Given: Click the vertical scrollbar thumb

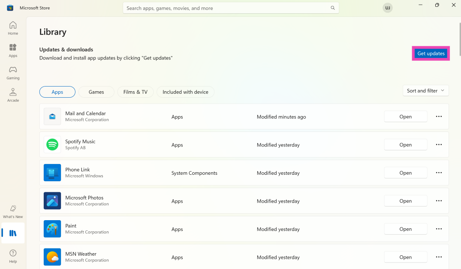Looking at the screenshot, I should (x=460, y=40).
